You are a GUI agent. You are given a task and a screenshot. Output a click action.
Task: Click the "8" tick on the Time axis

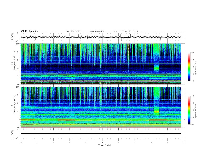[x=151, y=142]
